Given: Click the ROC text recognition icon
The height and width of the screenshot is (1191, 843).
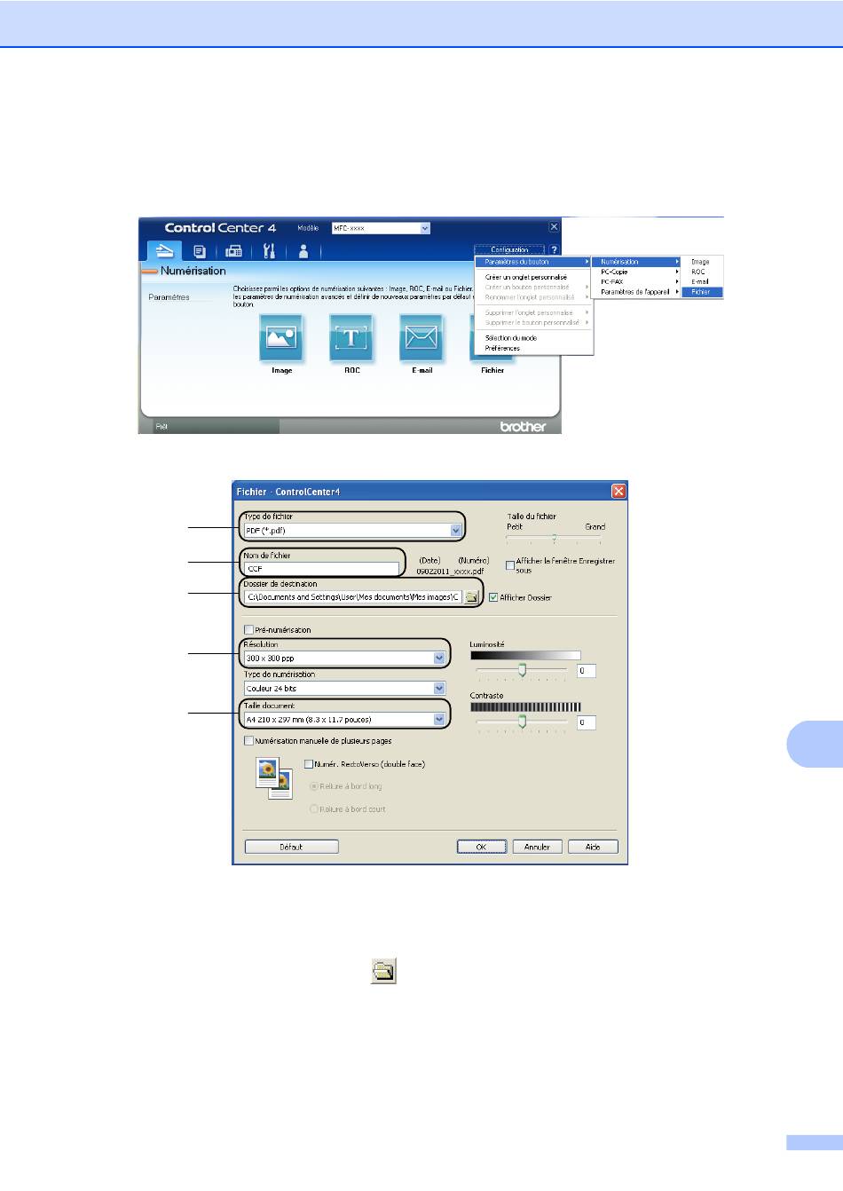Looking at the screenshot, I should [351, 338].
